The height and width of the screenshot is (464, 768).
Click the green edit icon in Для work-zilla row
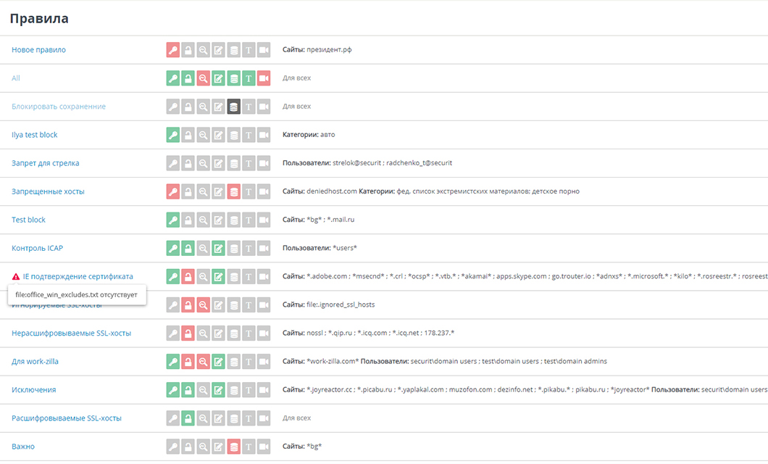coord(219,362)
